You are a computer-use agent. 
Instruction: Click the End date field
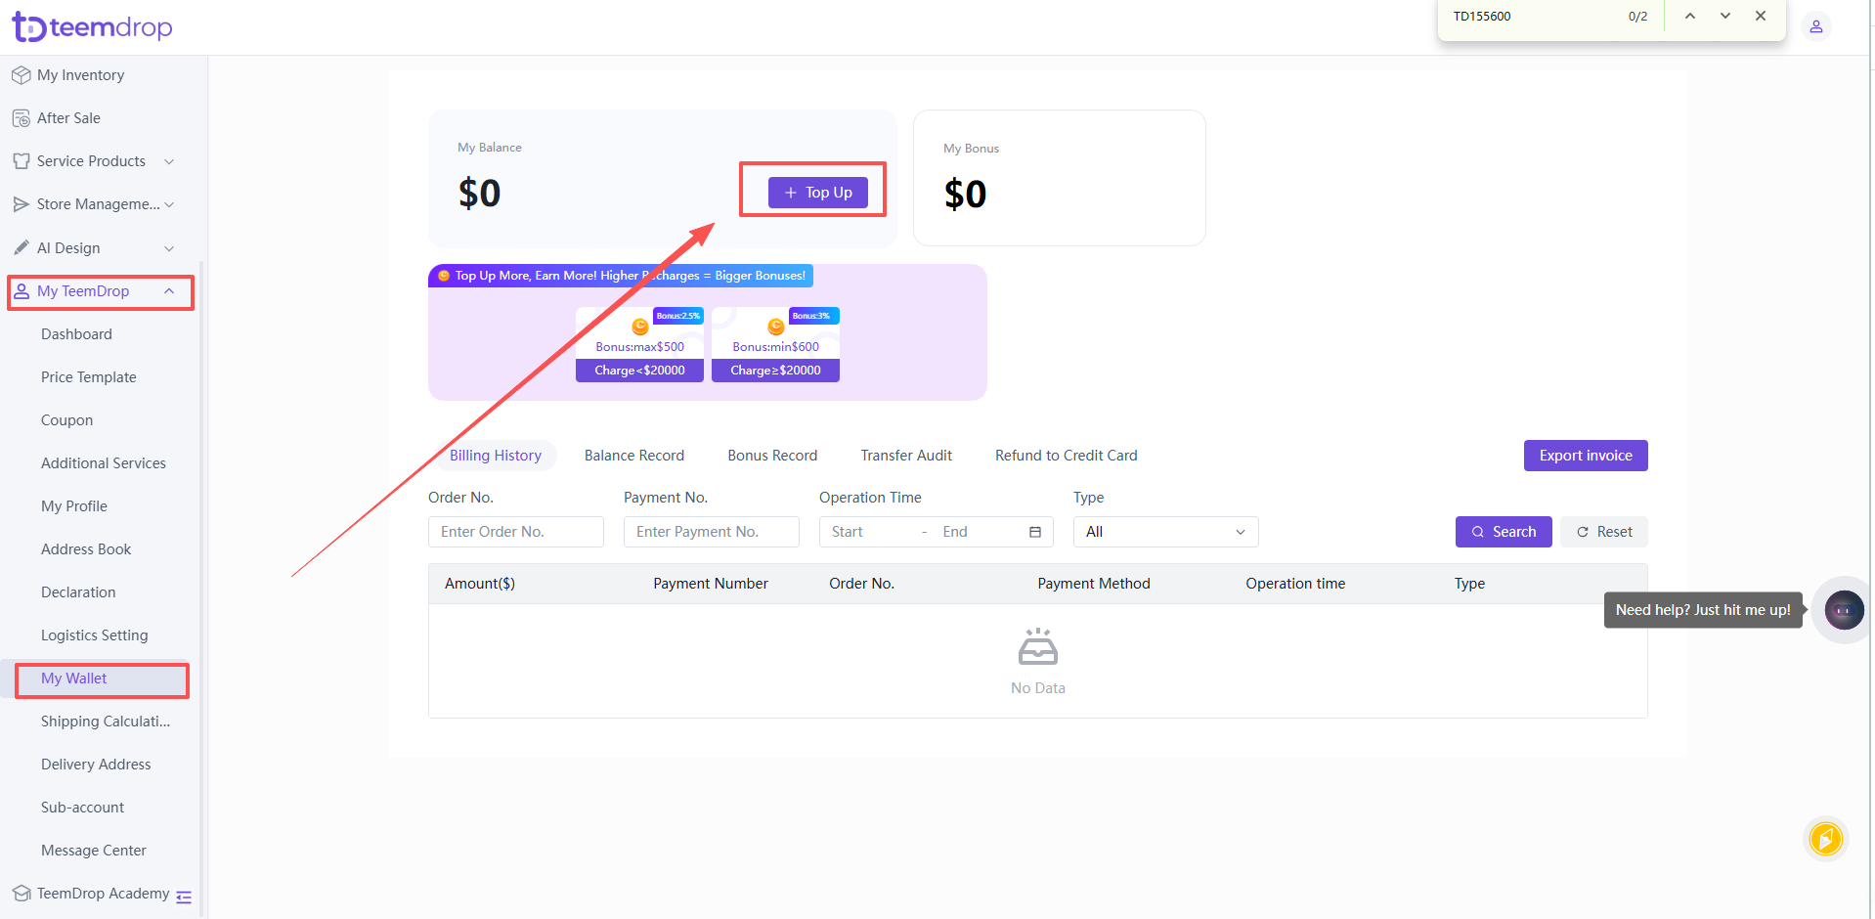pos(978,532)
